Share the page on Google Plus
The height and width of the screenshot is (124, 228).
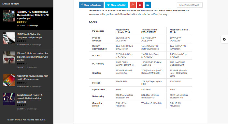133,5
